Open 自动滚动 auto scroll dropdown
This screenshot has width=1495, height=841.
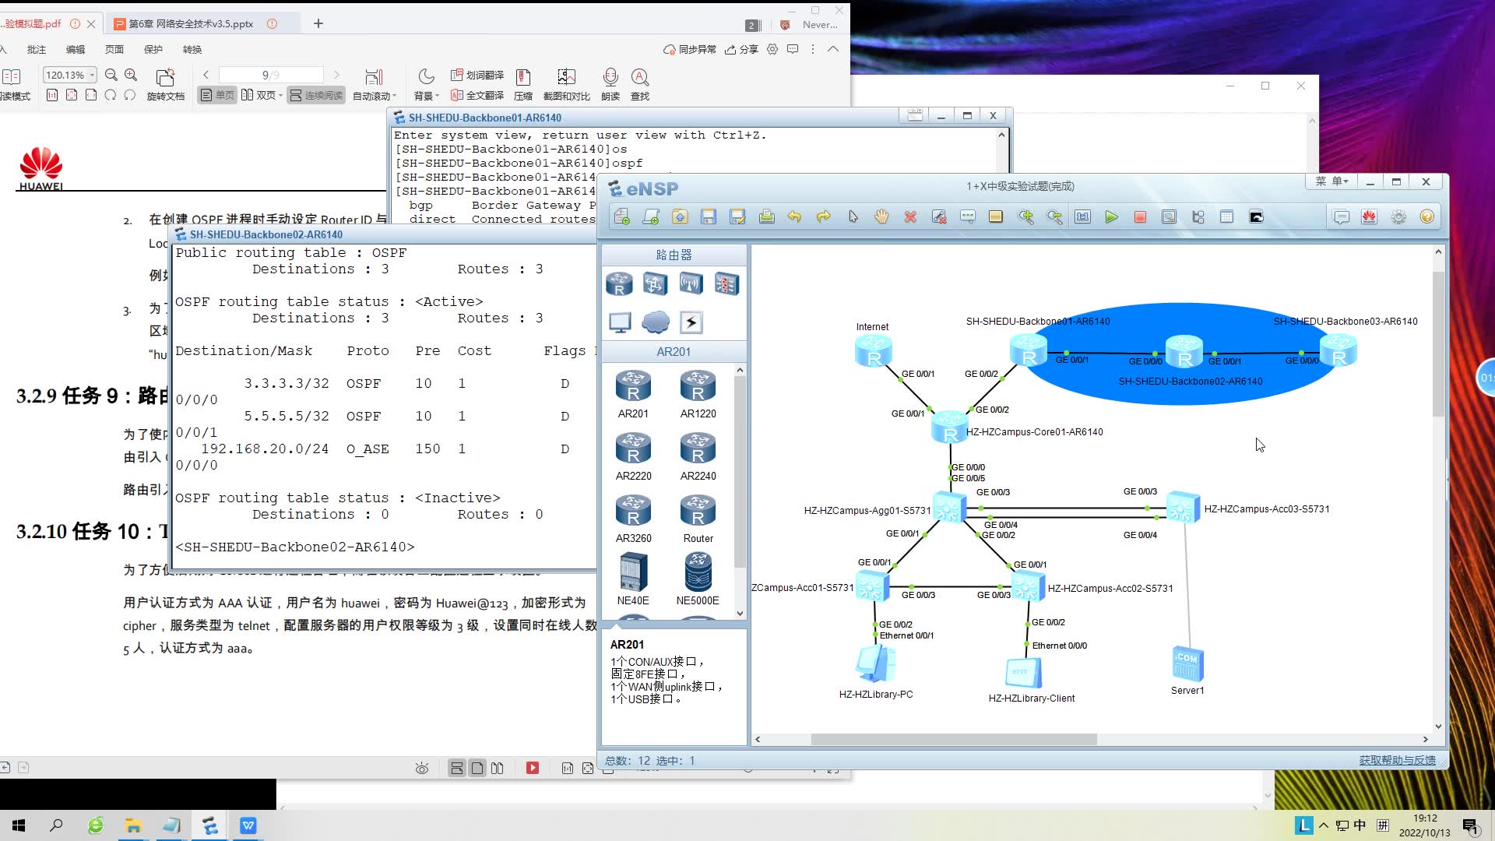click(374, 84)
